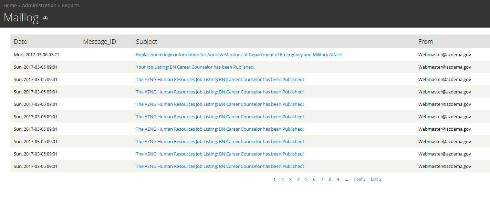Screen dimensions: 490x211
Task: Jump to page 3 in the pager
Action: [290, 180]
